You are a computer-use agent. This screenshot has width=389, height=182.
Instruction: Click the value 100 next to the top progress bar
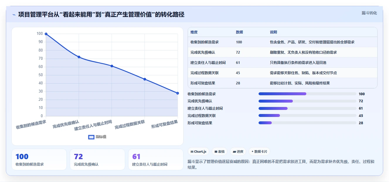(x=362, y=94)
